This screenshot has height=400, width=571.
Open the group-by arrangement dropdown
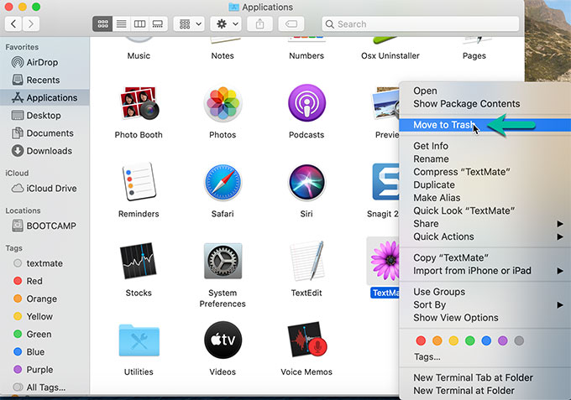coord(189,24)
